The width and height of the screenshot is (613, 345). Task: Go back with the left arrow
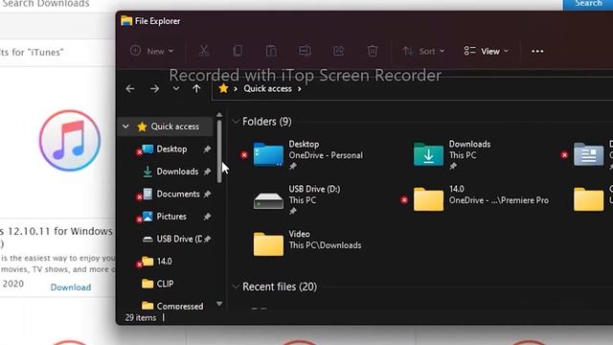point(130,89)
